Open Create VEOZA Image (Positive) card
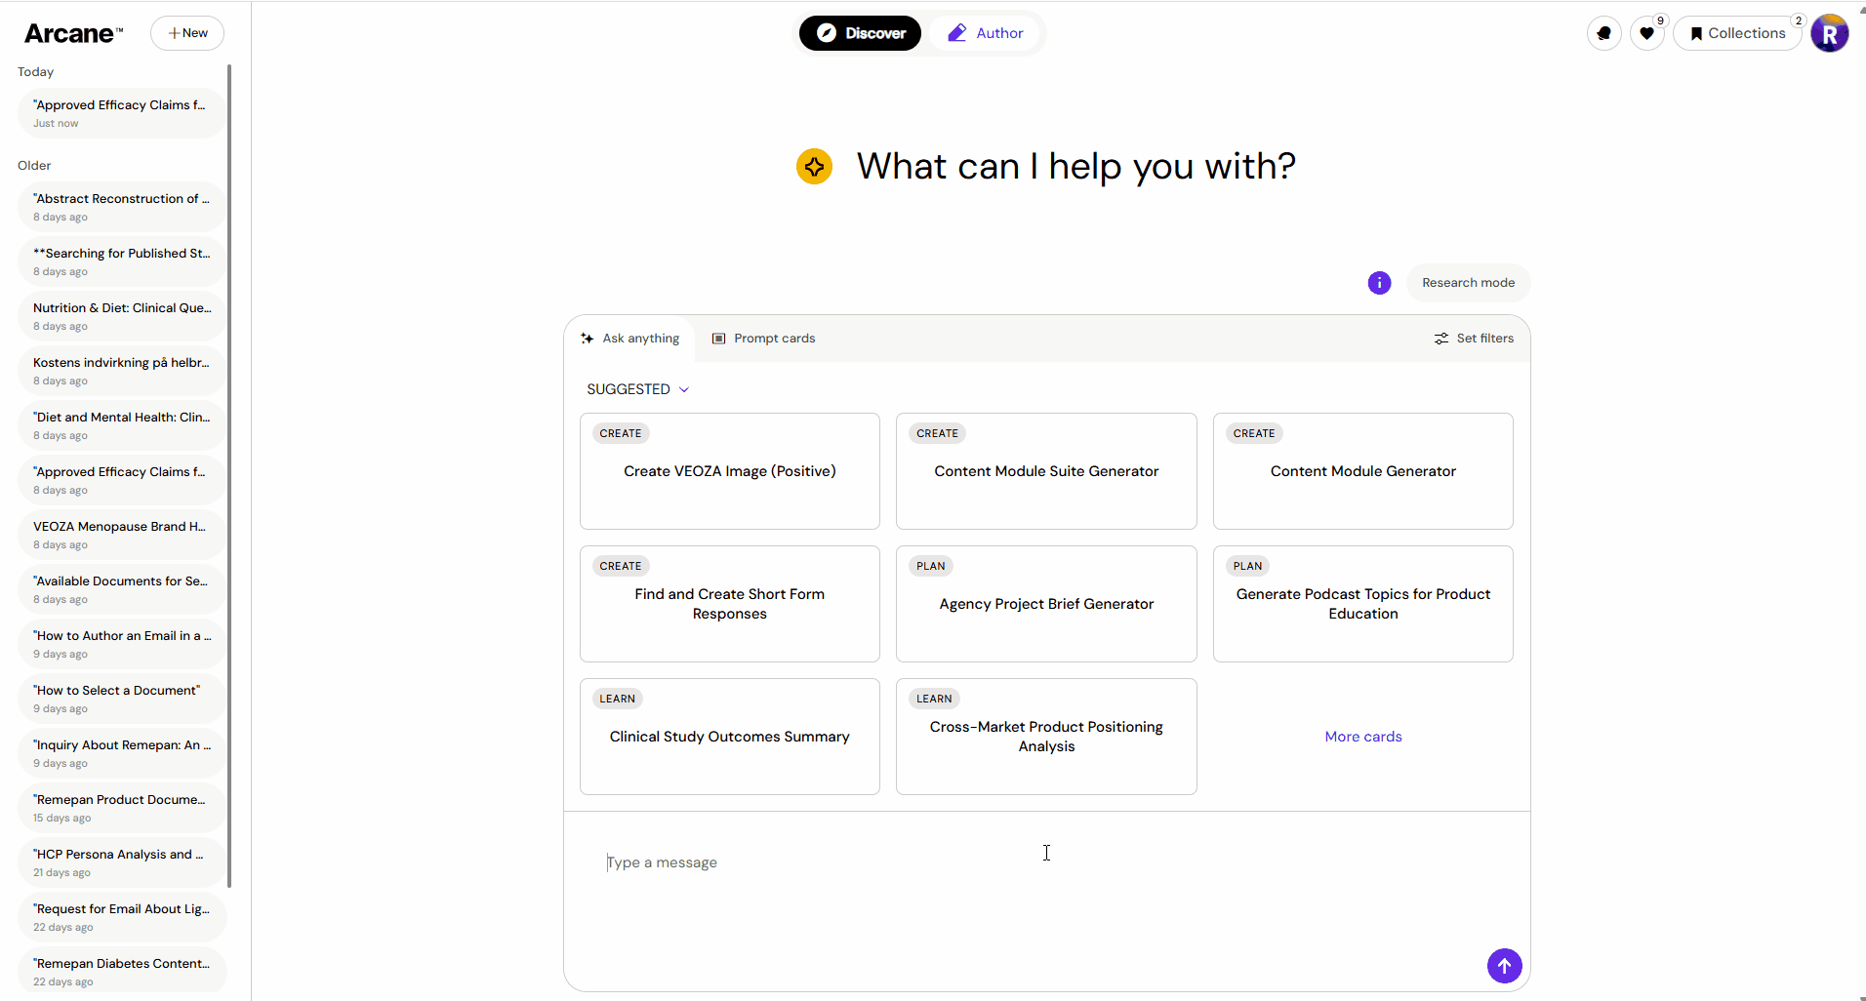This screenshot has height=1001, width=1866. (730, 471)
